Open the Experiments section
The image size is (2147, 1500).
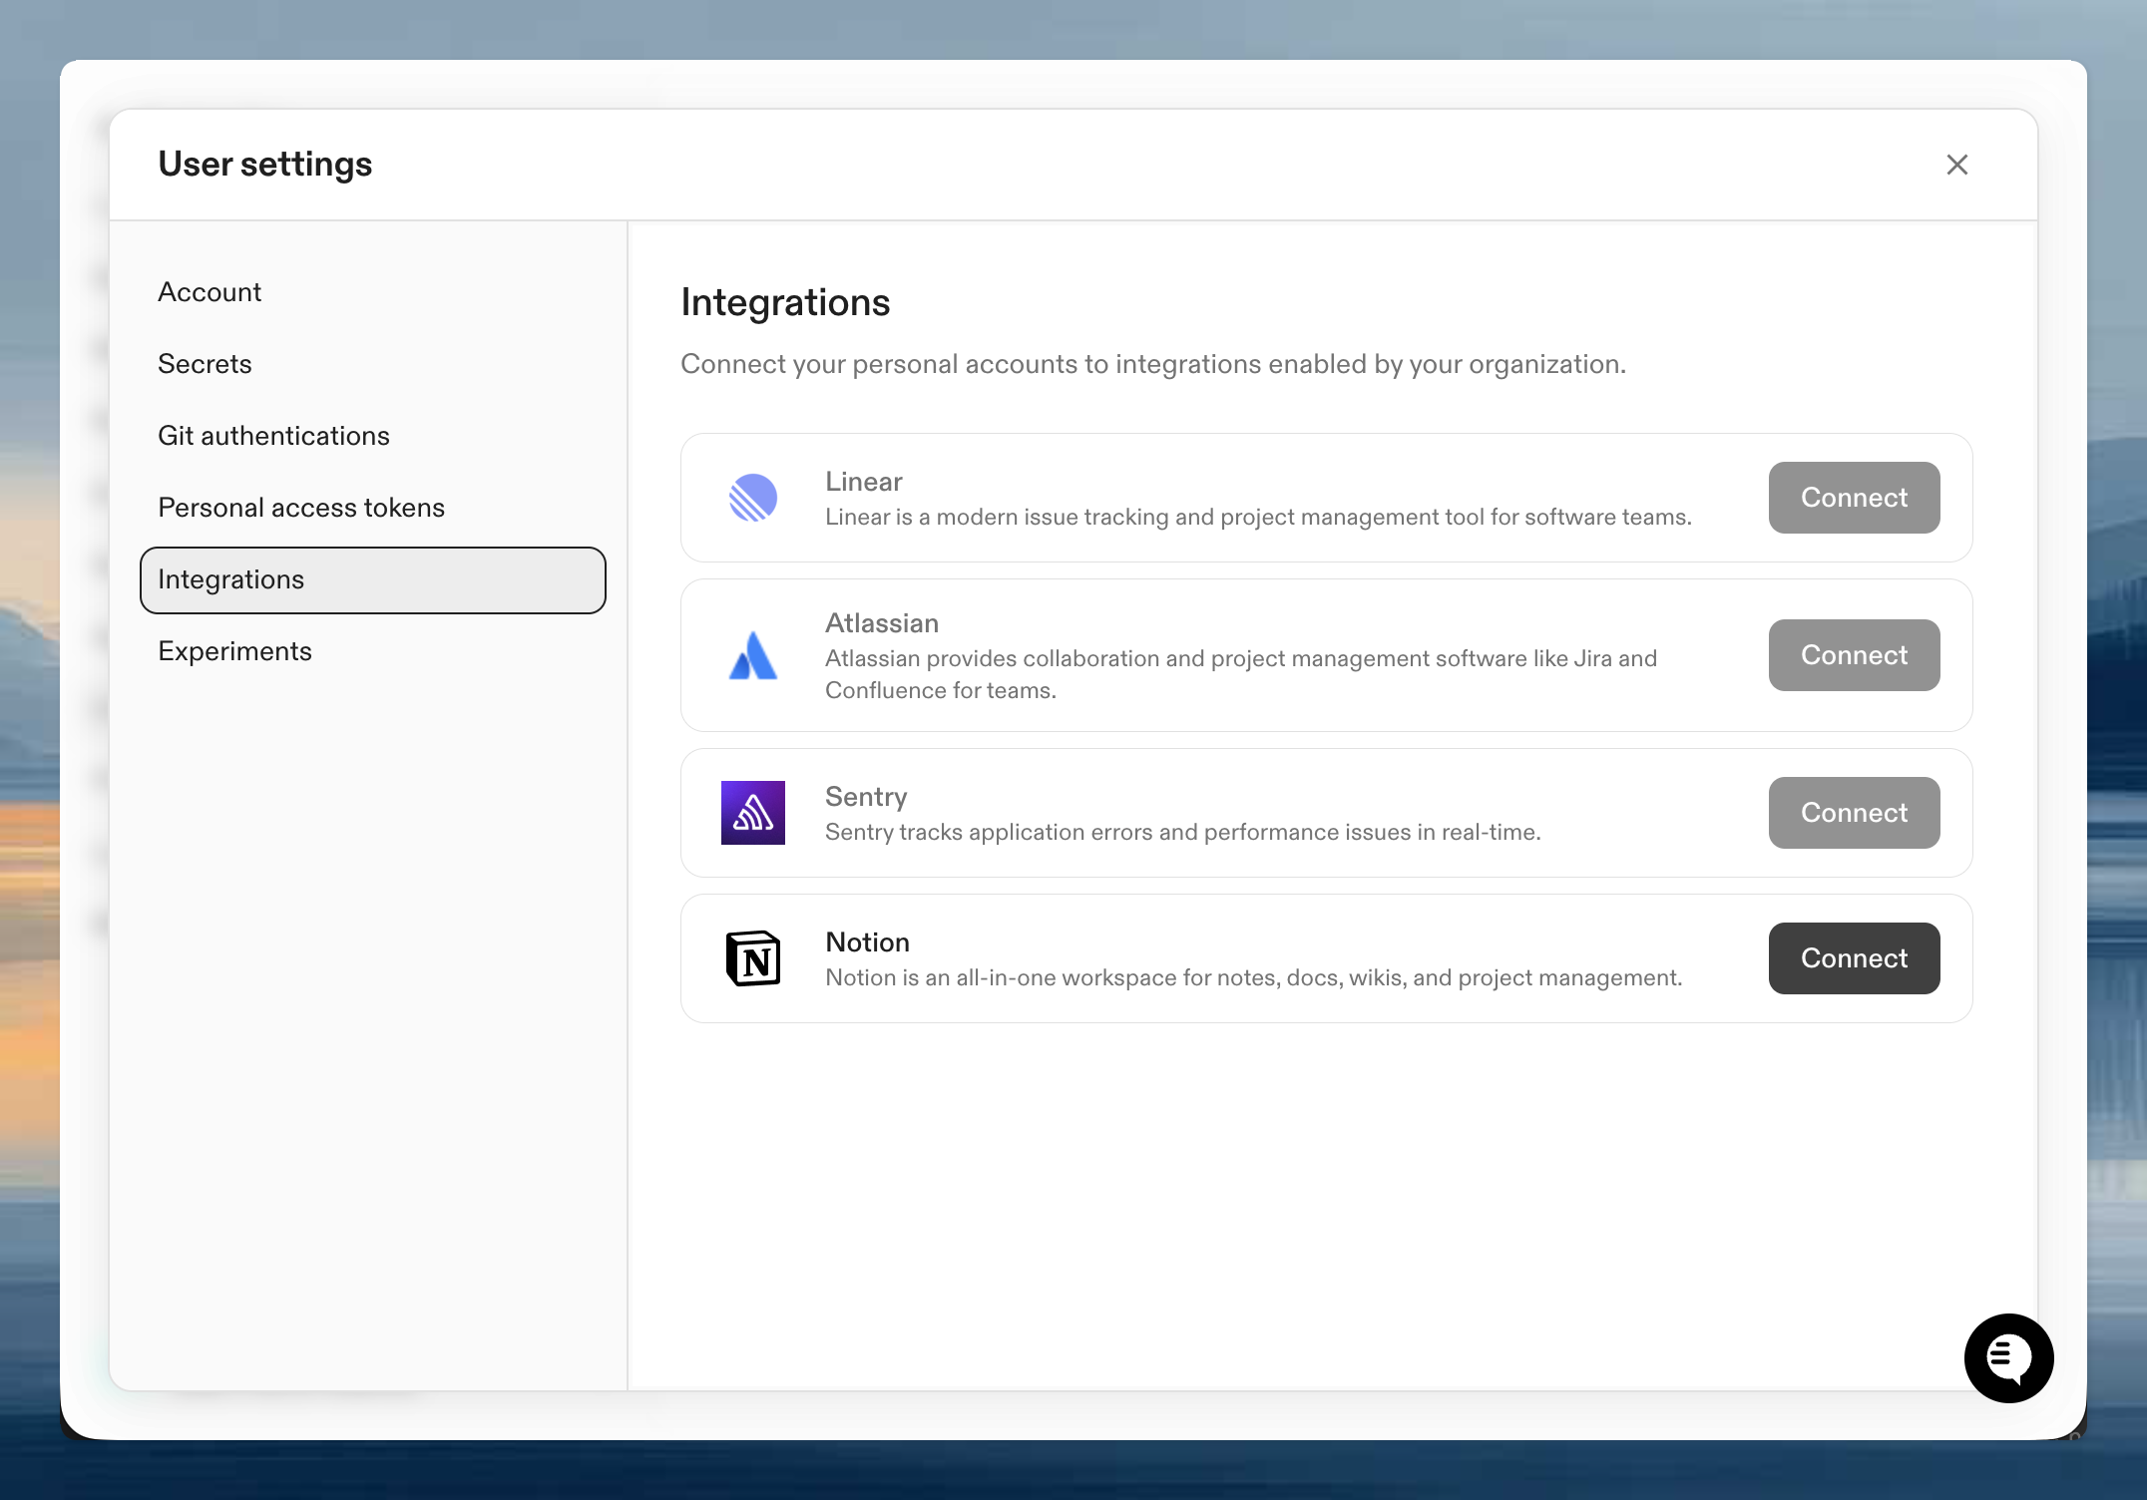pos(234,650)
